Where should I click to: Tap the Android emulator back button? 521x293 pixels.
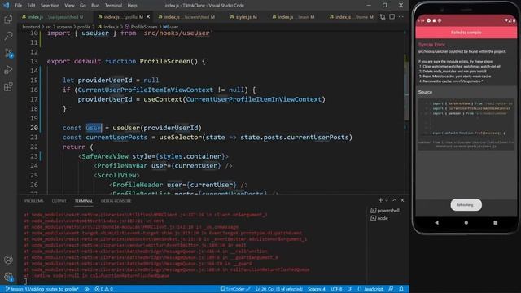pos(436,222)
